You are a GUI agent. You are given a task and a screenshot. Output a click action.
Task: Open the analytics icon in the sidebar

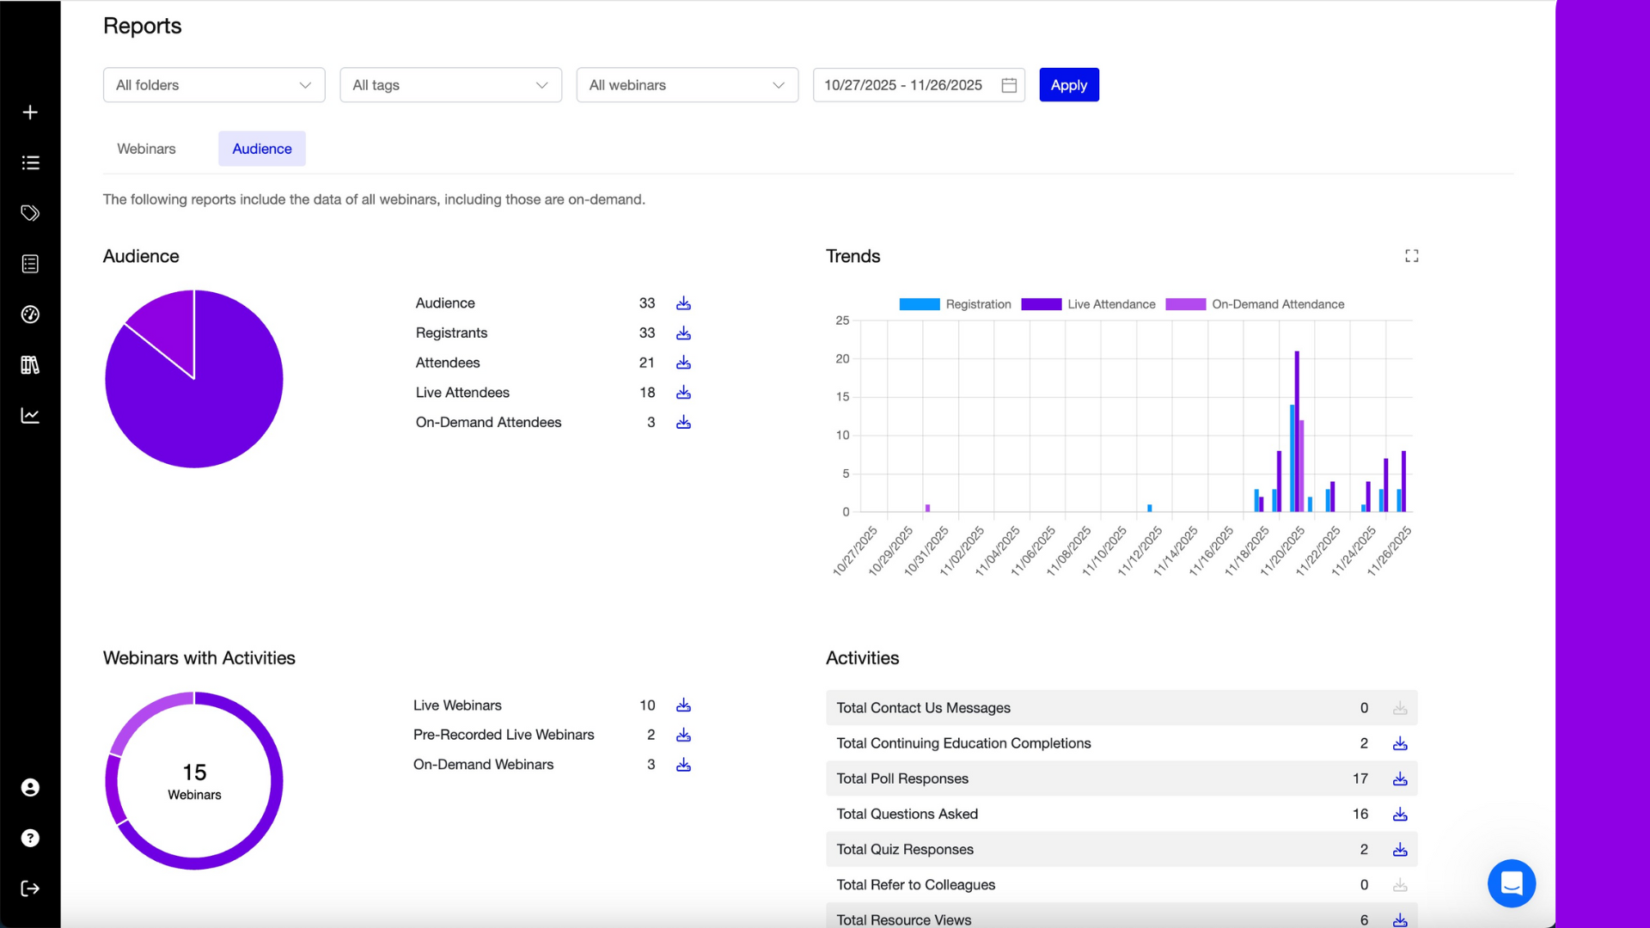pyautogui.click(x=30, y=416)
